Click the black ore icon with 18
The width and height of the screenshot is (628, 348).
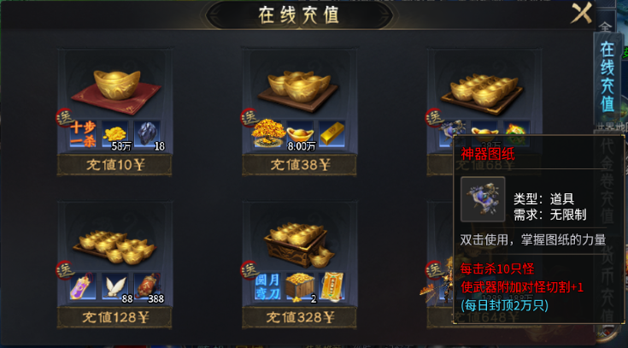coord(147,134)
